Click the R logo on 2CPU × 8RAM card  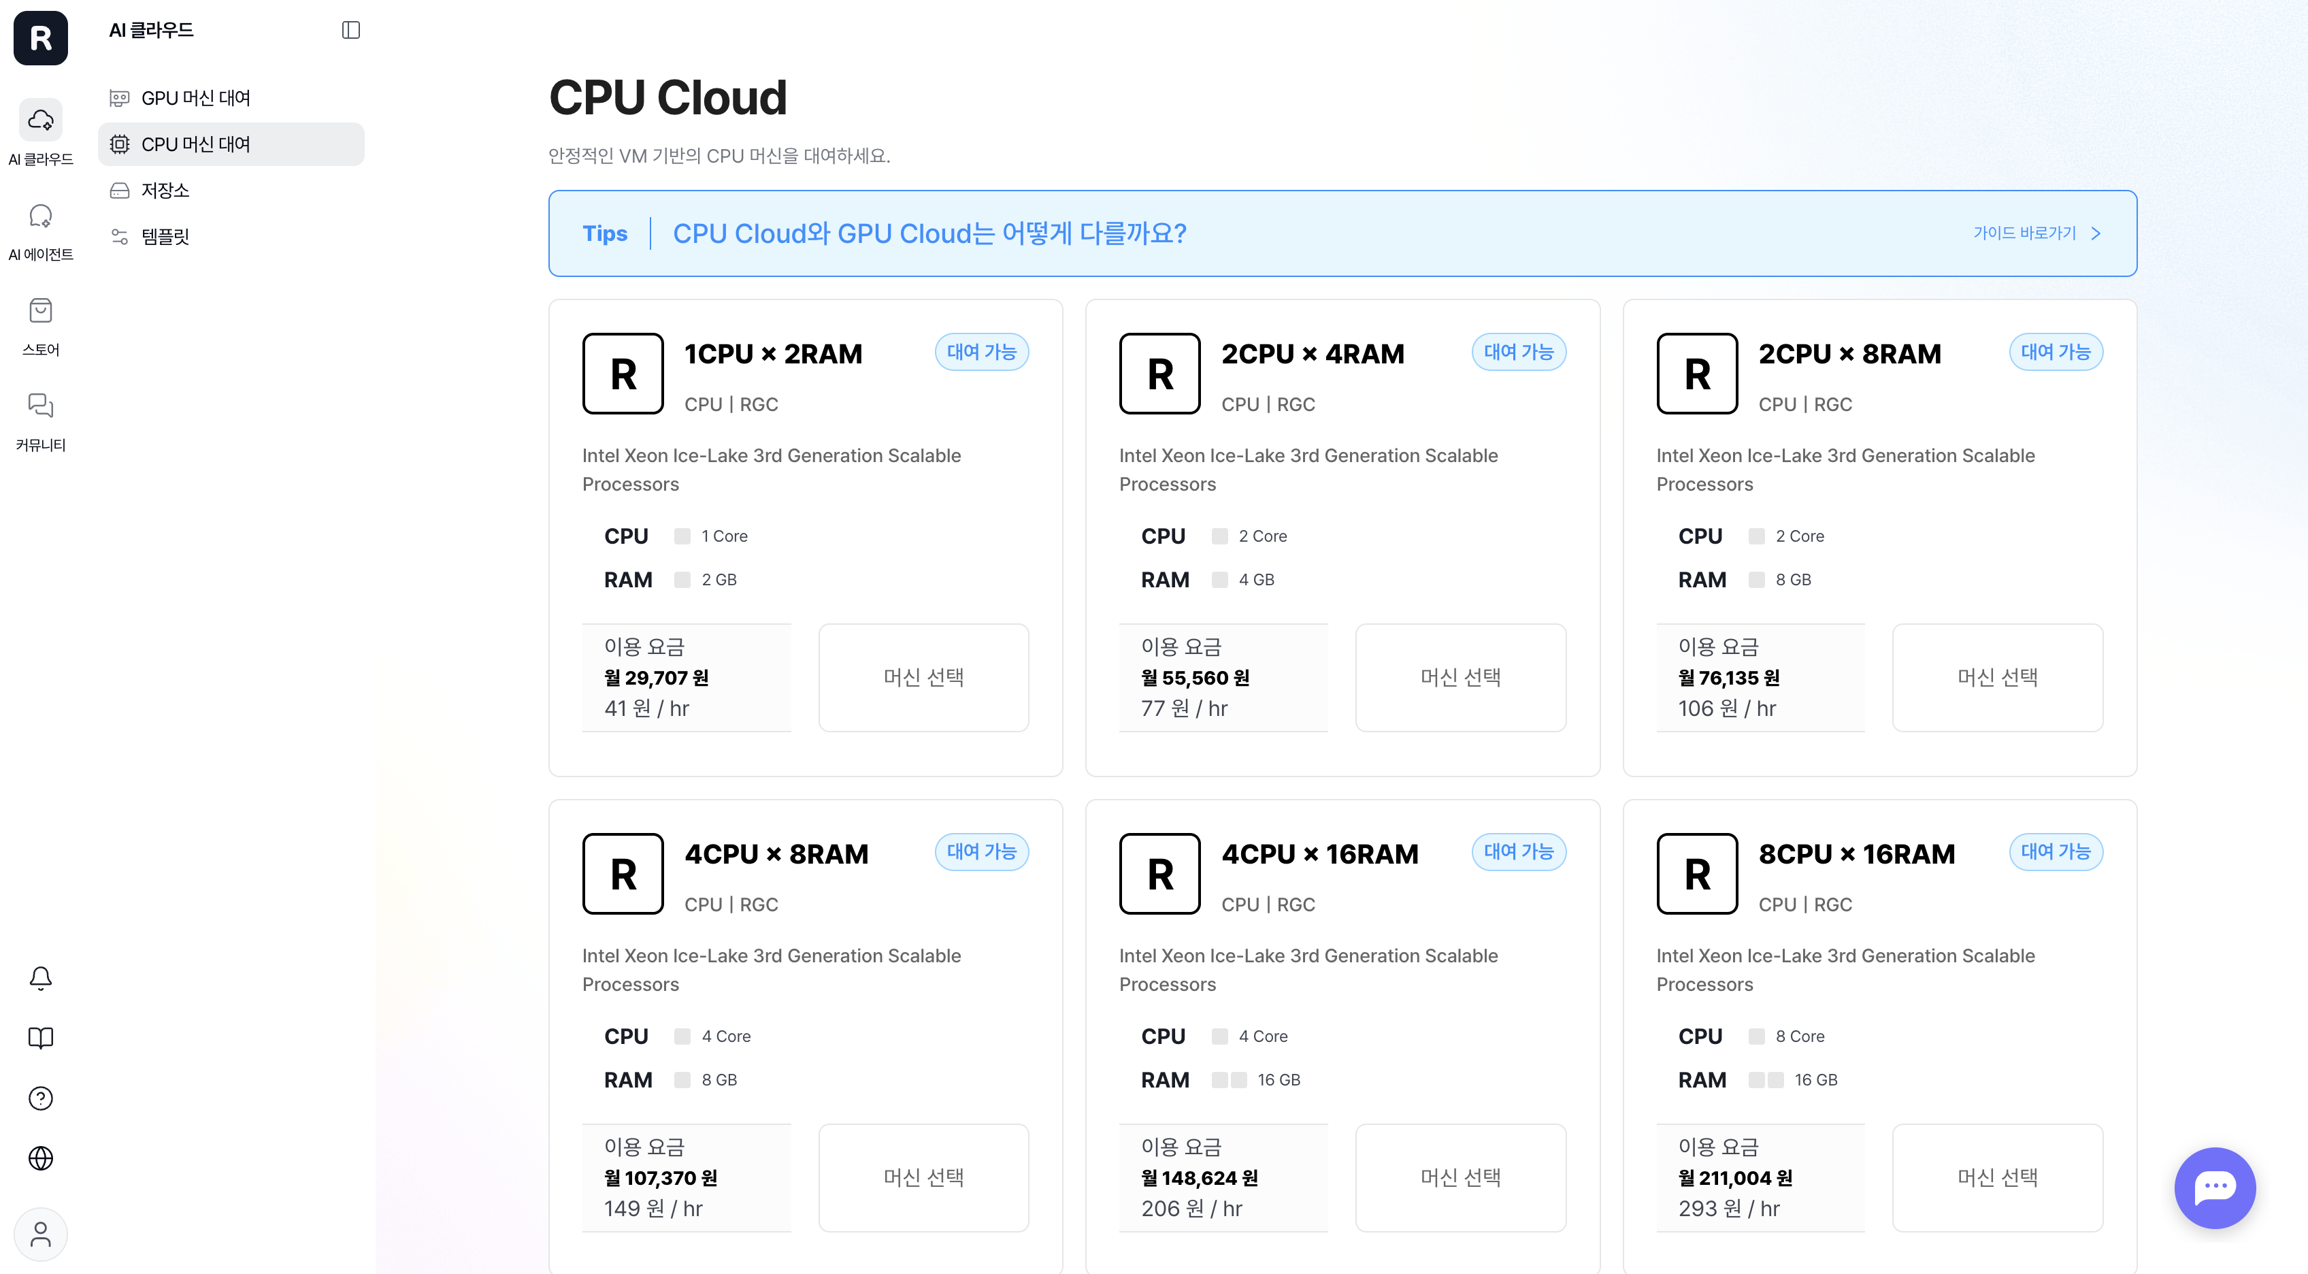(x=1697, y=374)
